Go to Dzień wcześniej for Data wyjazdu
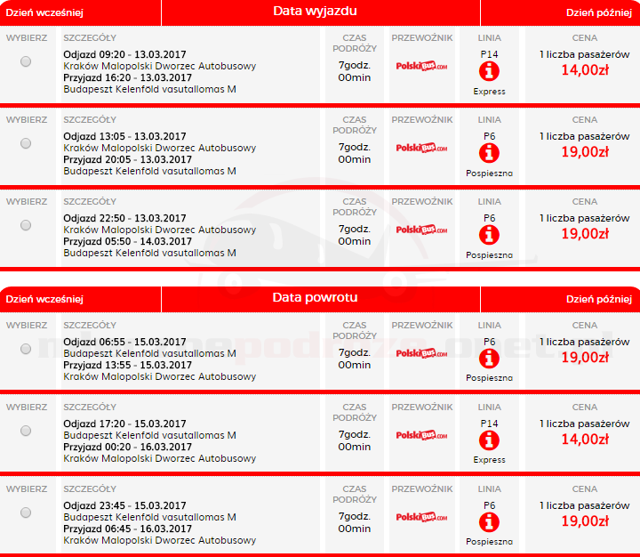The image size is (640, 557). click(44, 12)
